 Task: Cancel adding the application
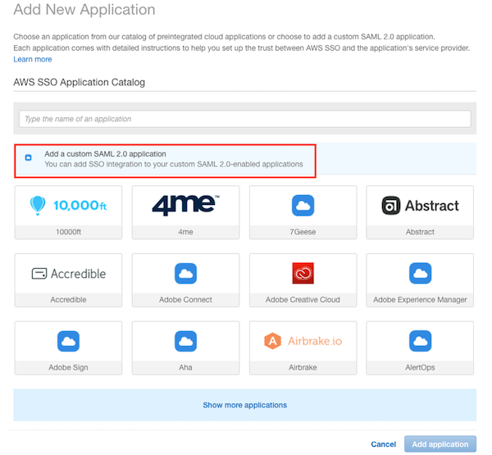click(384, 444)
